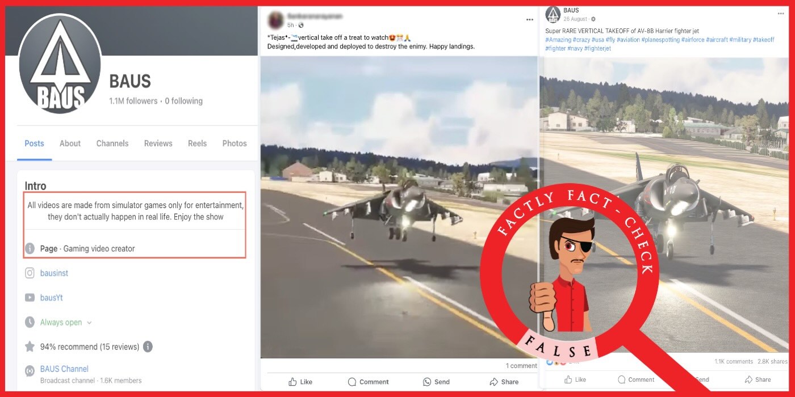Switch to the Photos tab
Image resolution: width=795 pixels, height=397 pixels.
pos(235,143)
